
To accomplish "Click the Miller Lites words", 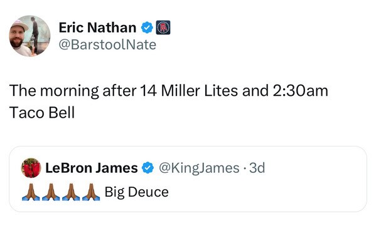I will [x=200, y=91].
